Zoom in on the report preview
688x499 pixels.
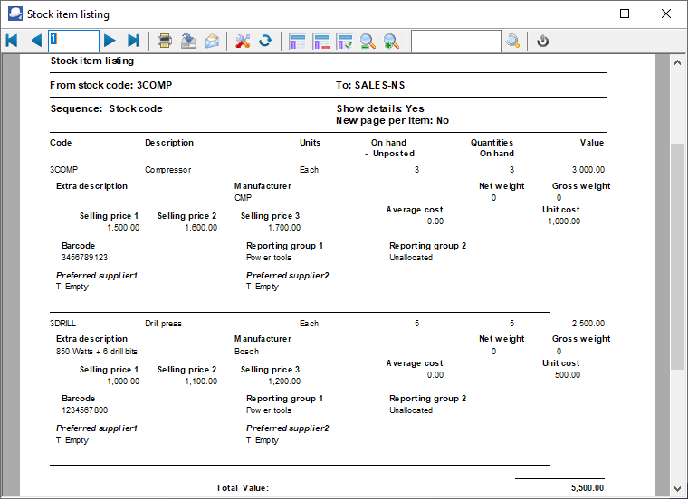[x=391, y=41]
